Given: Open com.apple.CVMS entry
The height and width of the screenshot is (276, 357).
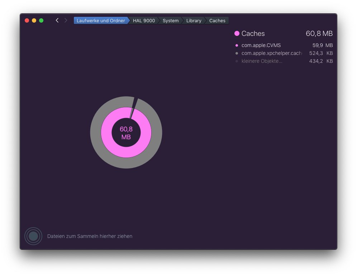Looking at the screenshot, I should coord(261,45).
